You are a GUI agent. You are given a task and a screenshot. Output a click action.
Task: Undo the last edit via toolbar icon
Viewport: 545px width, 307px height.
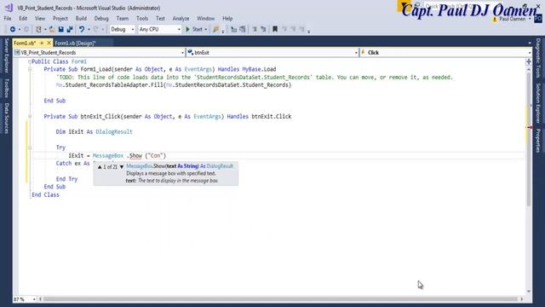point(82,30)
